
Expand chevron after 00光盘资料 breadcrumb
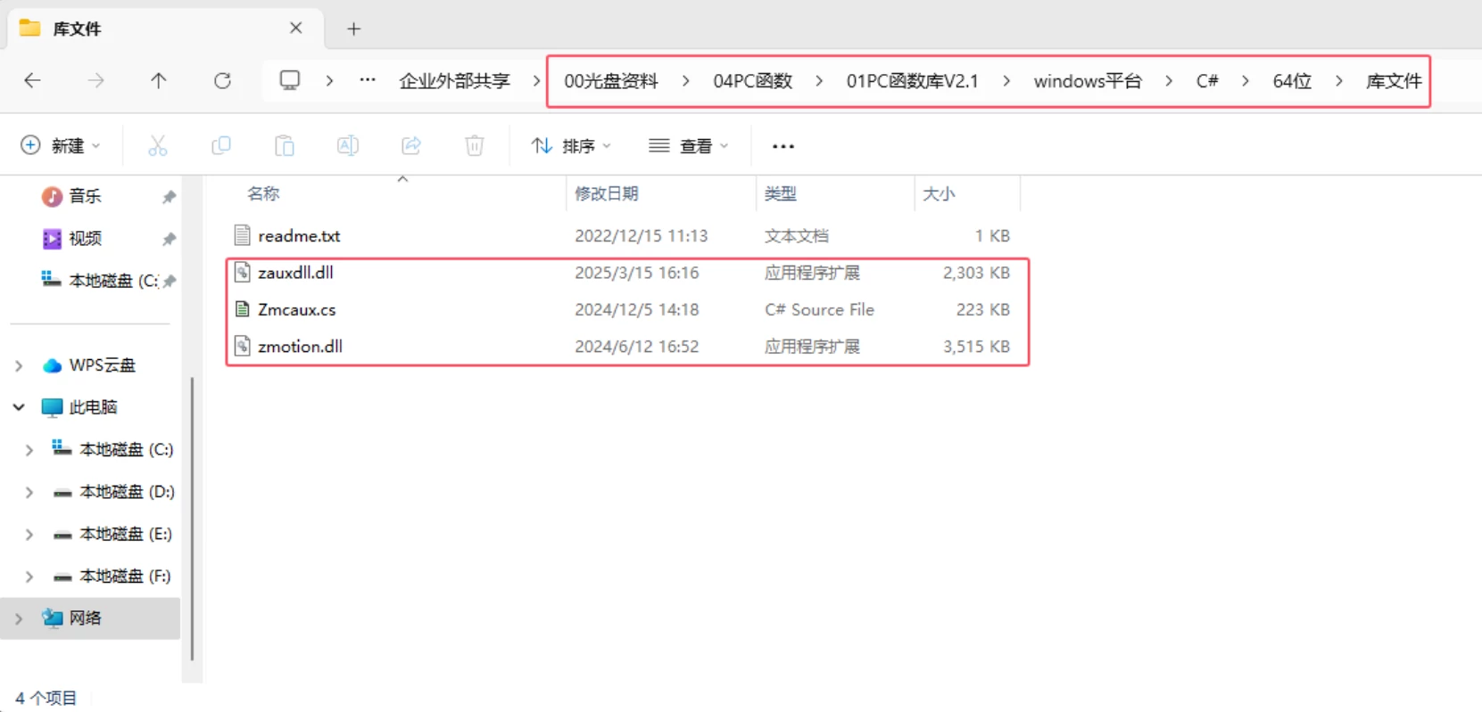point(685,81)
